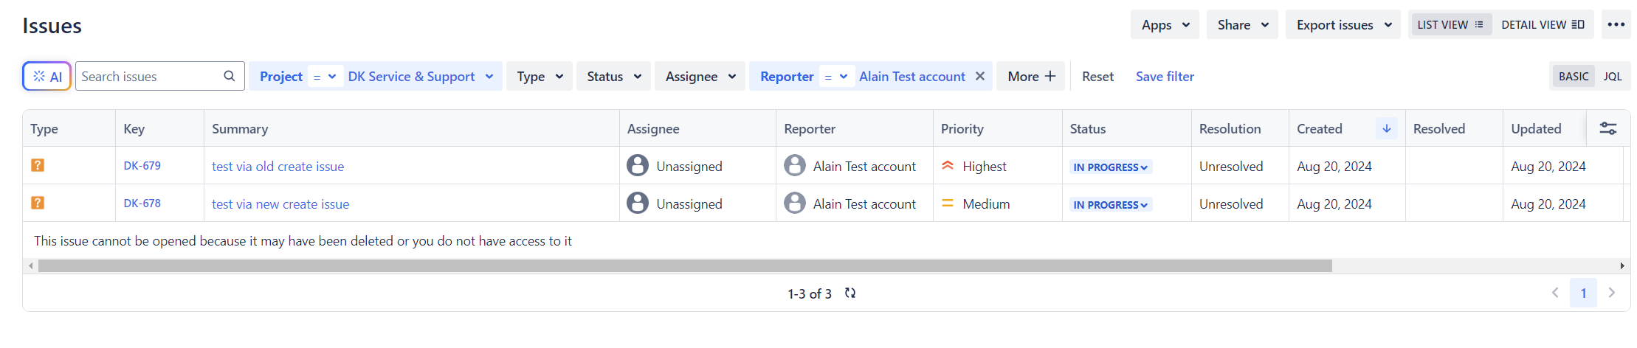Change In Progress status for DK-679
Screen dimensions: 1637x348
point(1110,167)
